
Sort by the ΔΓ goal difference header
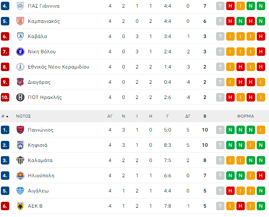pyautogui.click(x=188, y=116)
